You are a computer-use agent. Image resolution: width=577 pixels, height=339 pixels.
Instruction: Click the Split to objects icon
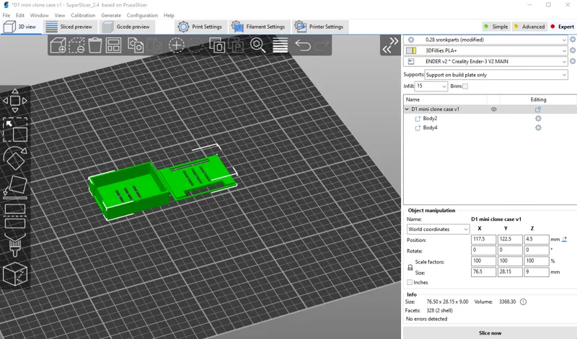tap(217, 45)
